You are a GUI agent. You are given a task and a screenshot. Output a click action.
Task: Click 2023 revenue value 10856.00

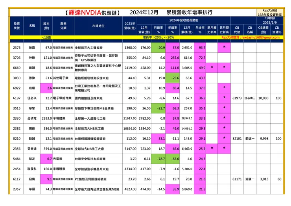click(x=130, y=128)
